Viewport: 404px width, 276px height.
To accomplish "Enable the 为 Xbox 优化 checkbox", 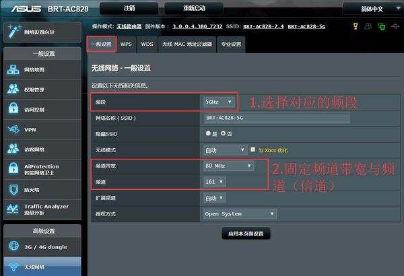I will (x=252, y=149).
